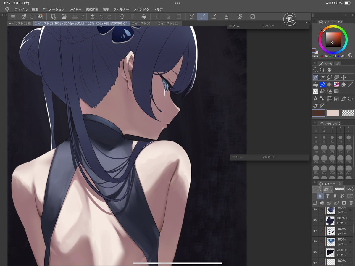355x266 pixels.
Task: Hide the butterfly silhouette layer
Action: (x=315, y=220)
